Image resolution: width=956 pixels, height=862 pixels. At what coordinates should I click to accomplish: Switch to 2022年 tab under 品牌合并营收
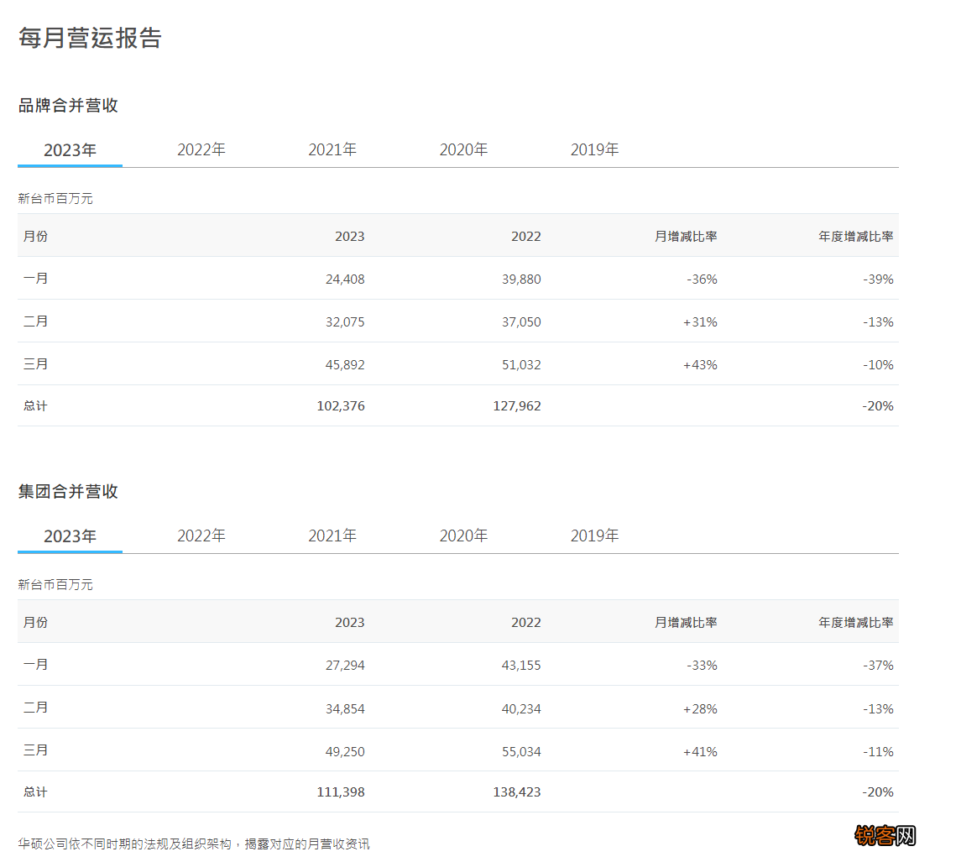[201, 150]
